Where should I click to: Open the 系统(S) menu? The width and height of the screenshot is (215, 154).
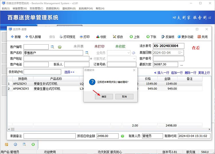coord(6,9)
